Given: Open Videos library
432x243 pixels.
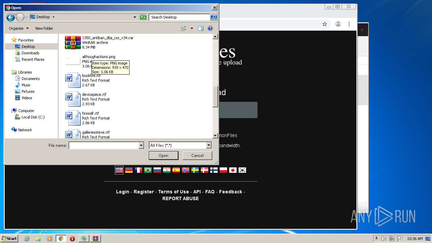Looking at the screenshot, I should (x=27, y=98).
